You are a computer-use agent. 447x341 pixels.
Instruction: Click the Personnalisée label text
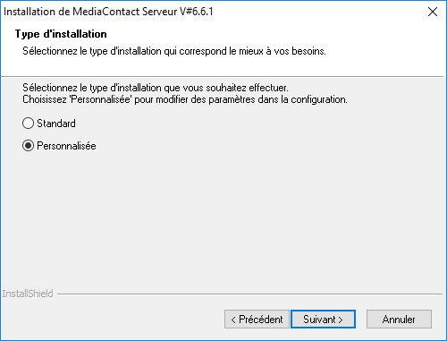tap(66, 146)
